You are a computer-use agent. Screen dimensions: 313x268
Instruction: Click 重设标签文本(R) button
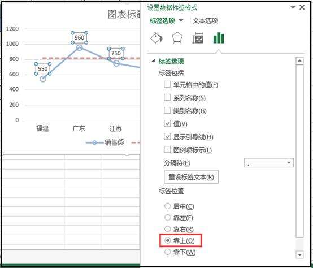coord(191,177)
